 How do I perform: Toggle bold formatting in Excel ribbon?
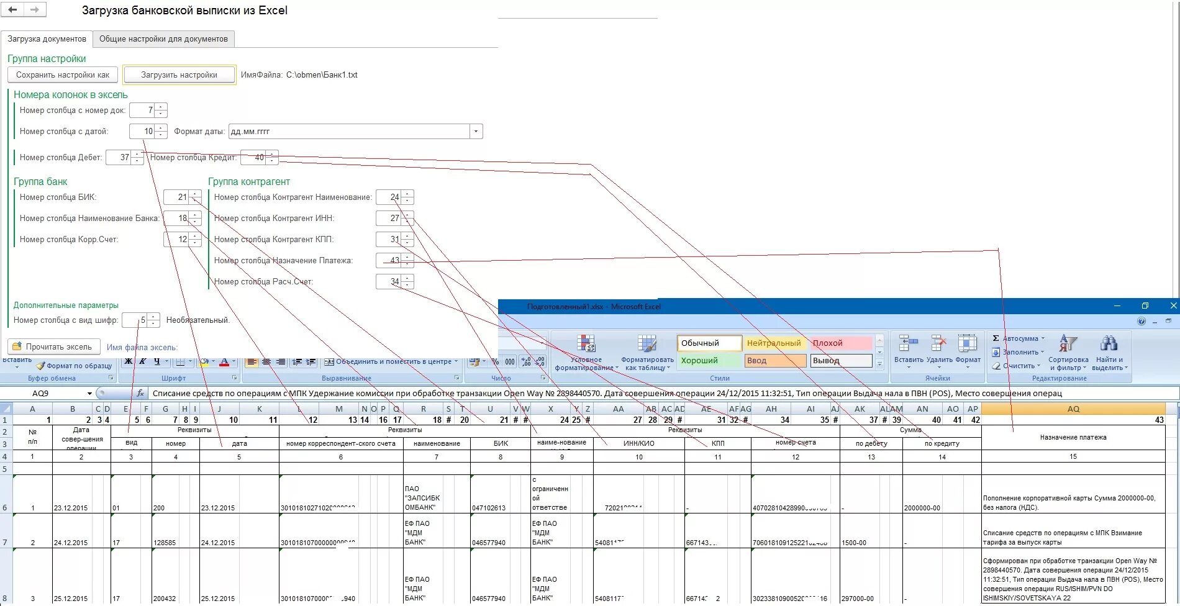pos(129,361)
